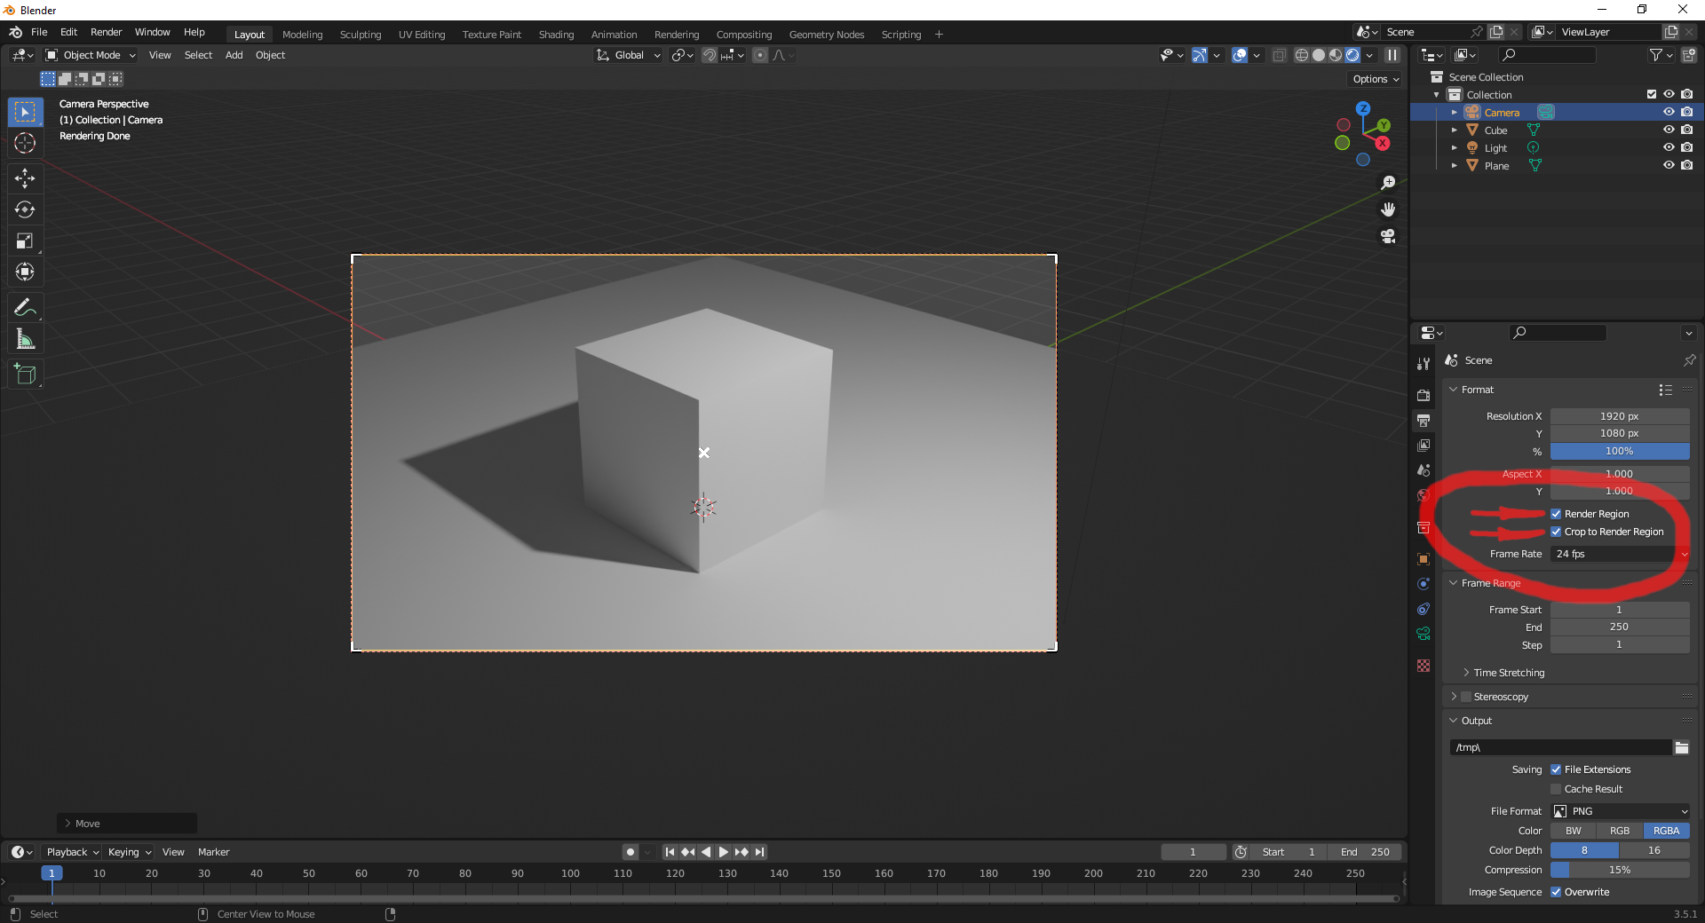The width and height of the screenshot is (1705, 923).
Task: Click the zoom magnifier viewport icon
Action: click(1388, 183)
